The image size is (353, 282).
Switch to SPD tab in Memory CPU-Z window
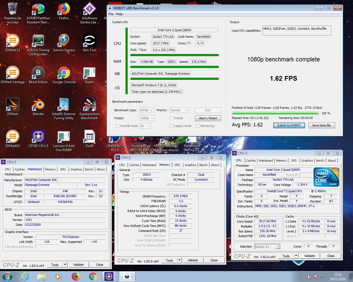[x=177, y=165]
